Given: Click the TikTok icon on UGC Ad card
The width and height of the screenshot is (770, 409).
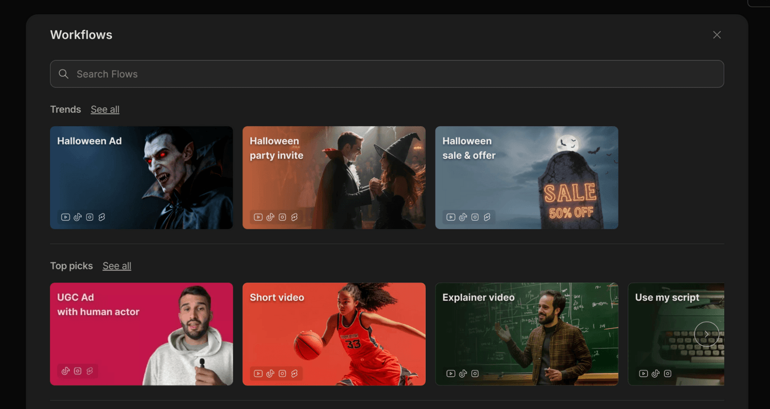Looking at the screenshot, I should point(65,371).
